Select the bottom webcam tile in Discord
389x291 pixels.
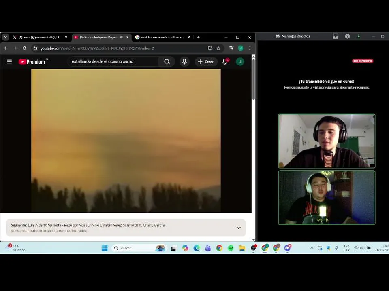[327, 198]
